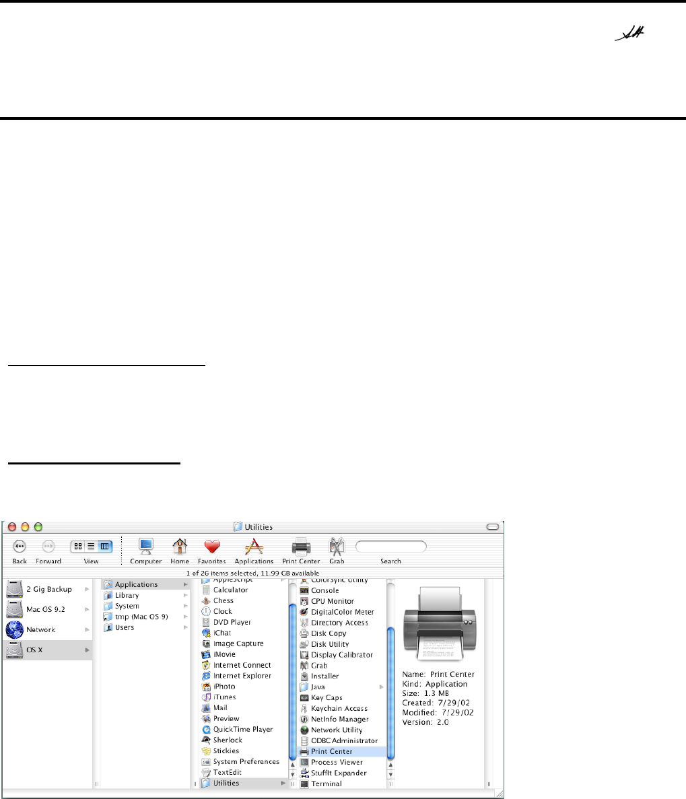Select the OS X volume

pyautogui.click(x=48, y=650)
